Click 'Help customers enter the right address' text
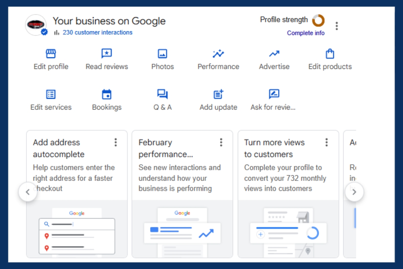Viewport: 403px width, 269px height. coord(74,178)
